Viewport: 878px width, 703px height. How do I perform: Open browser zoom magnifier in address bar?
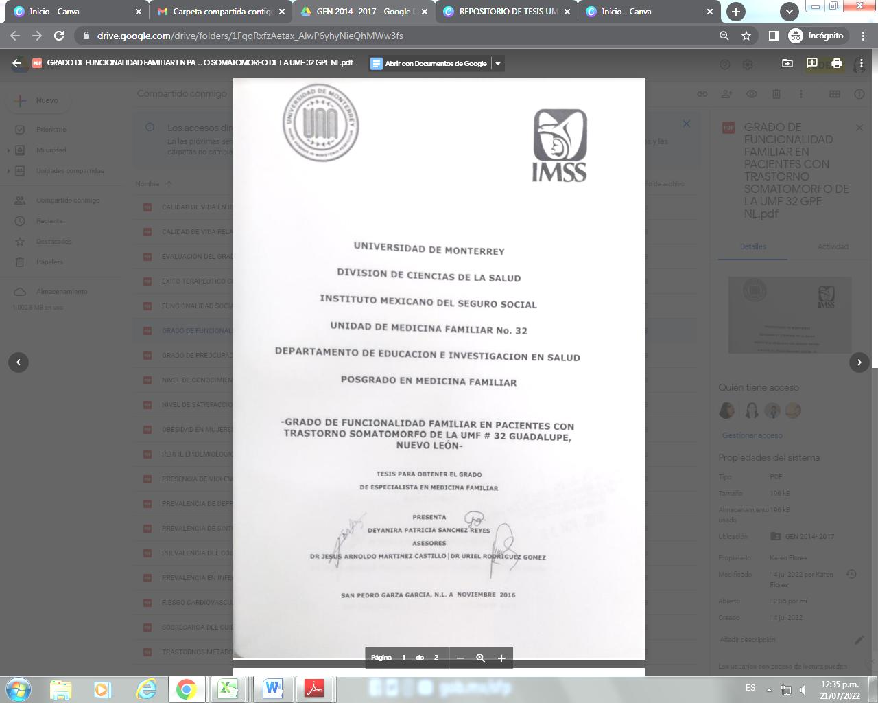click(x=724, y=36)
